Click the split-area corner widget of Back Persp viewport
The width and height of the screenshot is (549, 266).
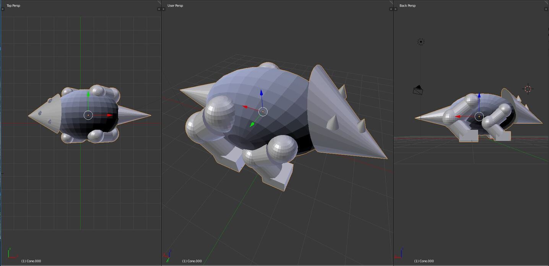[x=547, y=2]
